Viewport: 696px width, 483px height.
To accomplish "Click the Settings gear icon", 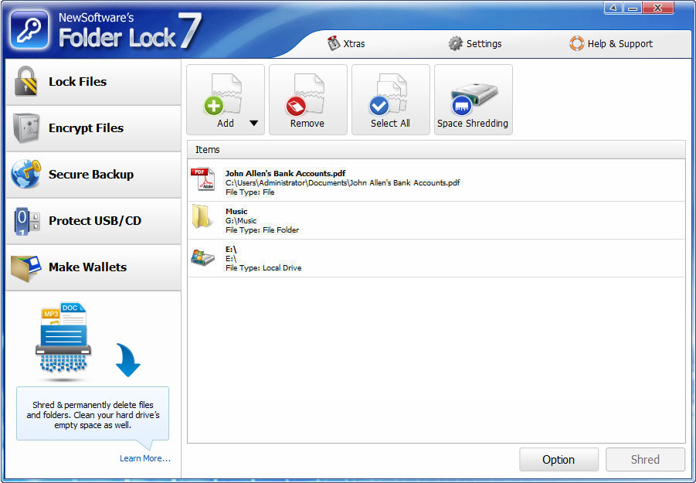I will [x=455, y=43].
